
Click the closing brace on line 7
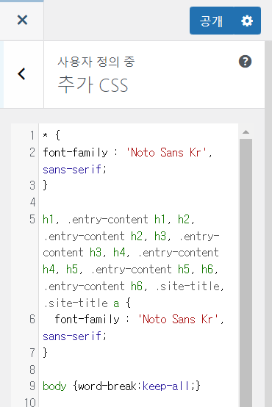click(x=45, y=353)
